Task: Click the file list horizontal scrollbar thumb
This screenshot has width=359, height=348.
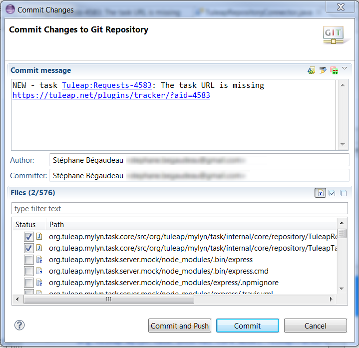Action: tap(109, 299)
